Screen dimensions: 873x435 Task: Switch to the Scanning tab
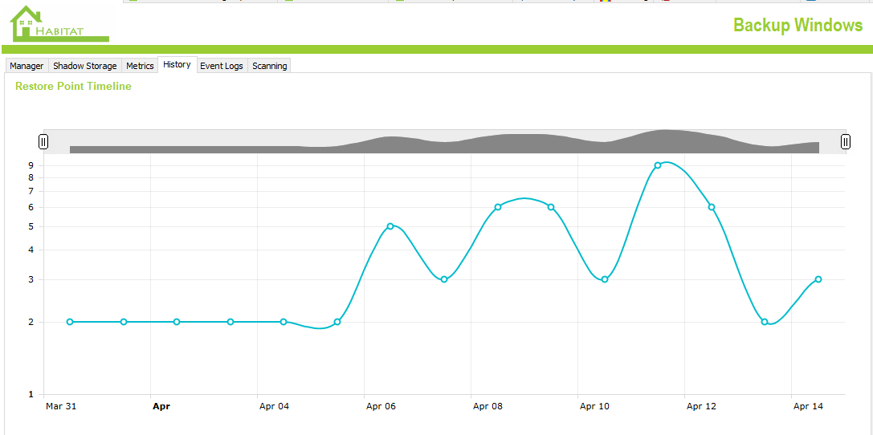click(269, 66)
